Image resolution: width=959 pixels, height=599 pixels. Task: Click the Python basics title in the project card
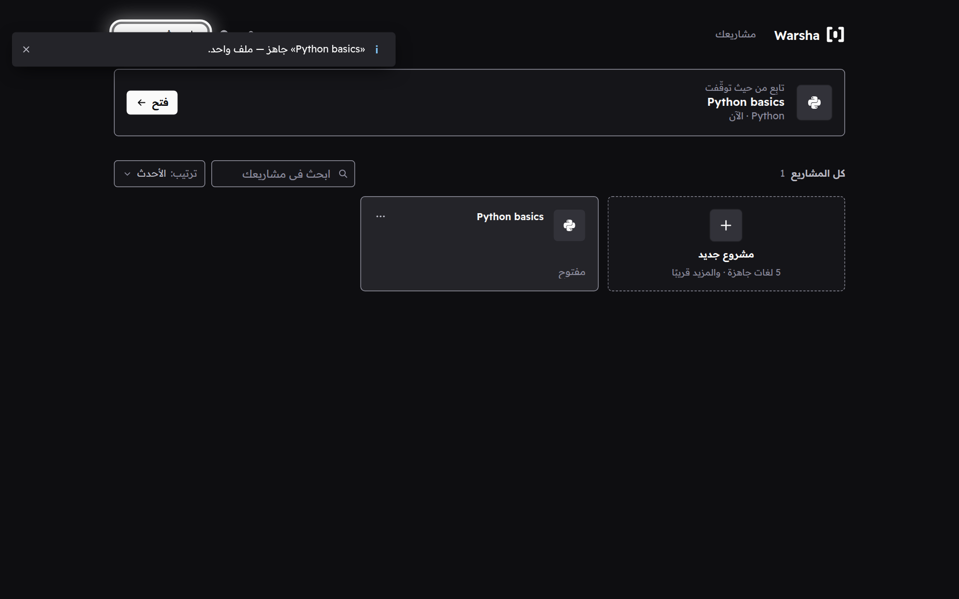[510, 217]
